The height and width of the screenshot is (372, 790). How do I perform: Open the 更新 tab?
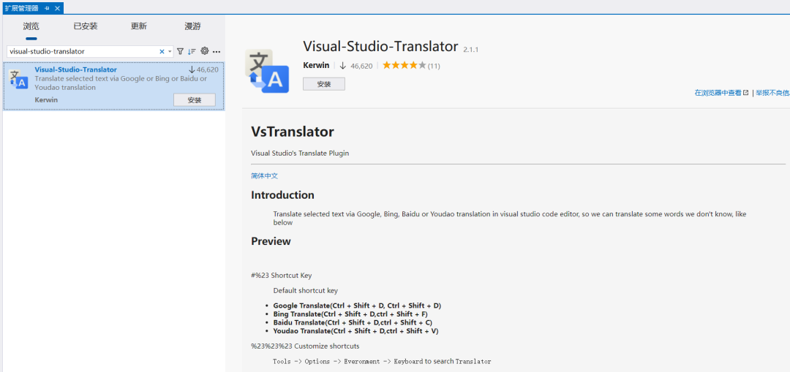pos(138,26)
